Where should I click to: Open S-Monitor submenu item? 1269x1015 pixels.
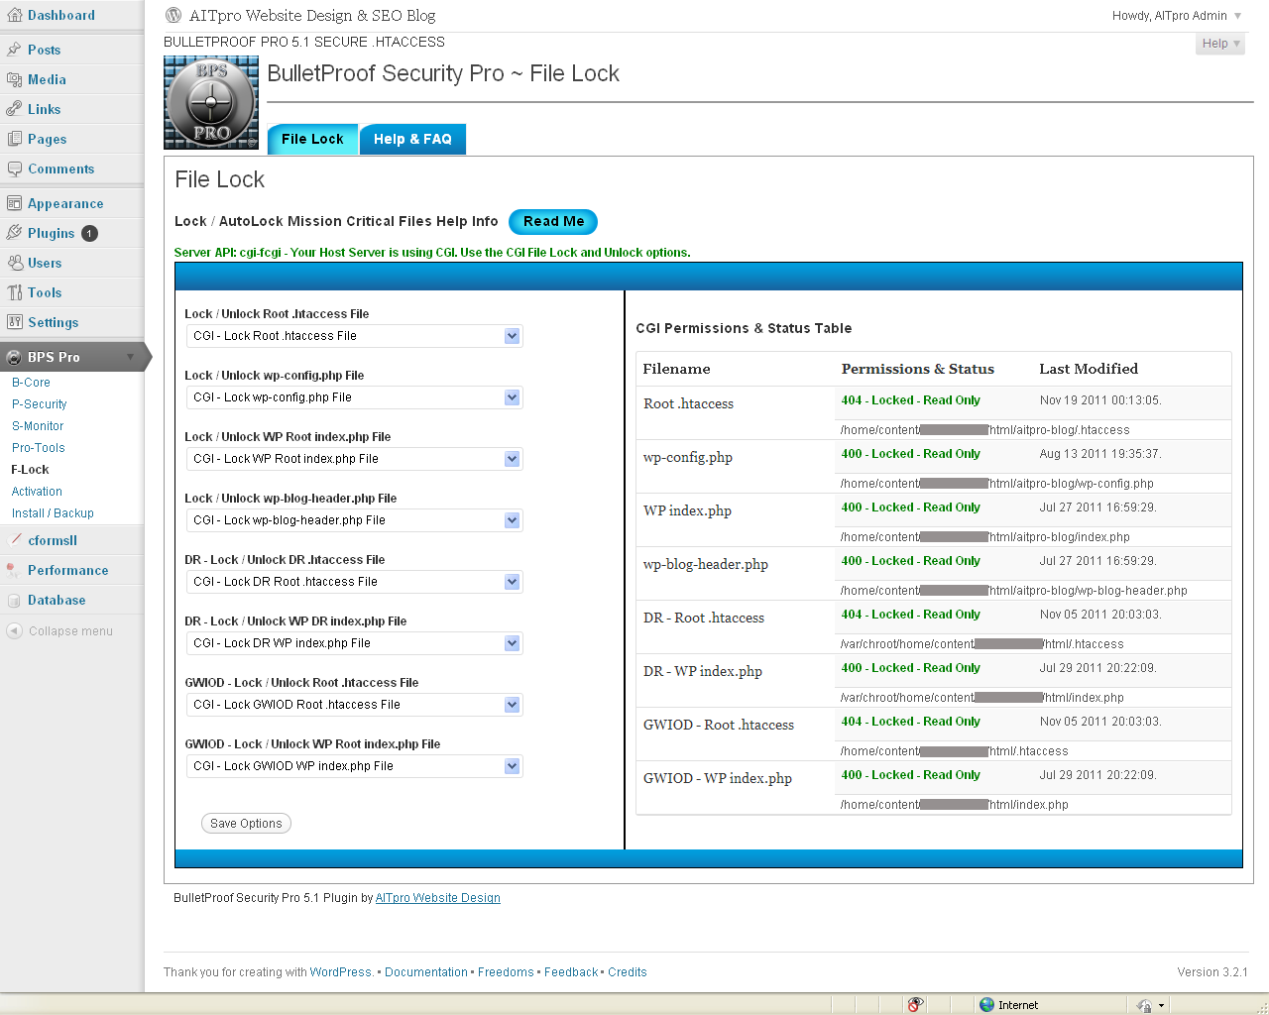(x=38, y=426)
